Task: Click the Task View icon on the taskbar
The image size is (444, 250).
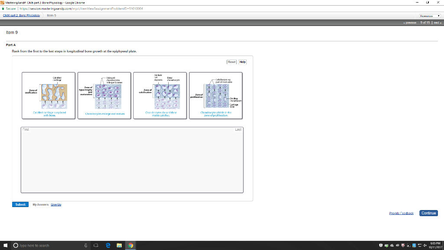Action: tap(96, 245)
